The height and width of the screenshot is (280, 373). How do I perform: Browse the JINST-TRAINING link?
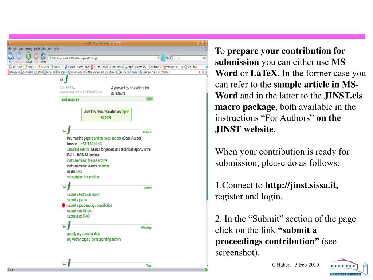click(x=90, y=144)
